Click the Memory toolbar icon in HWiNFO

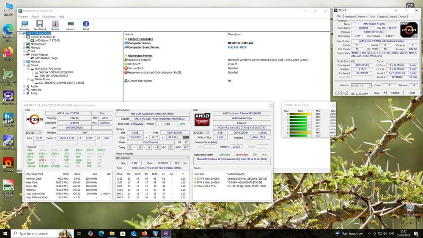[x=70, y=25]
